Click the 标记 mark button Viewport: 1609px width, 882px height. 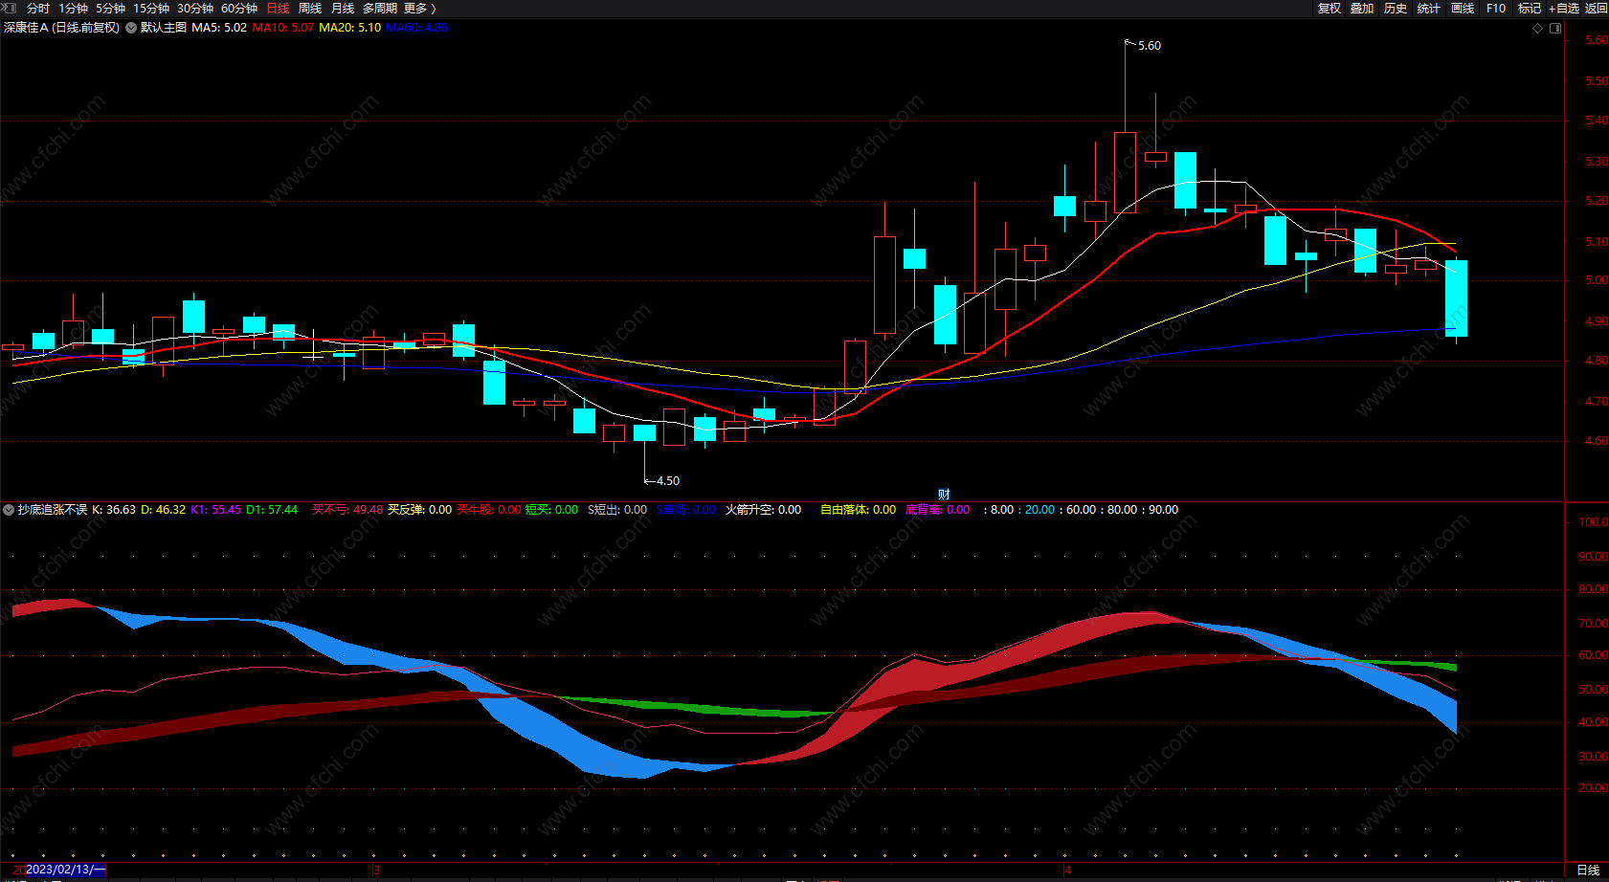click(1530, 9)
